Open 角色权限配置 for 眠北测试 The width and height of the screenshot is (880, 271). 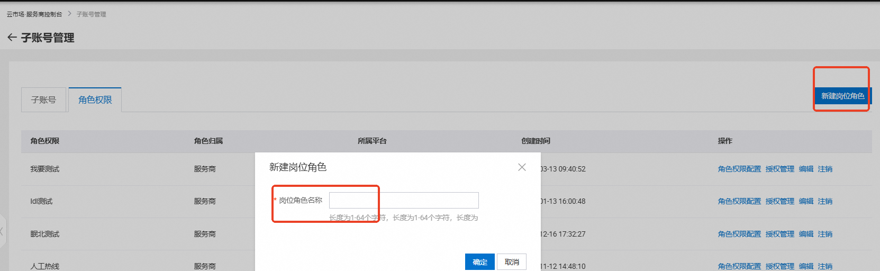pos(739,234)
